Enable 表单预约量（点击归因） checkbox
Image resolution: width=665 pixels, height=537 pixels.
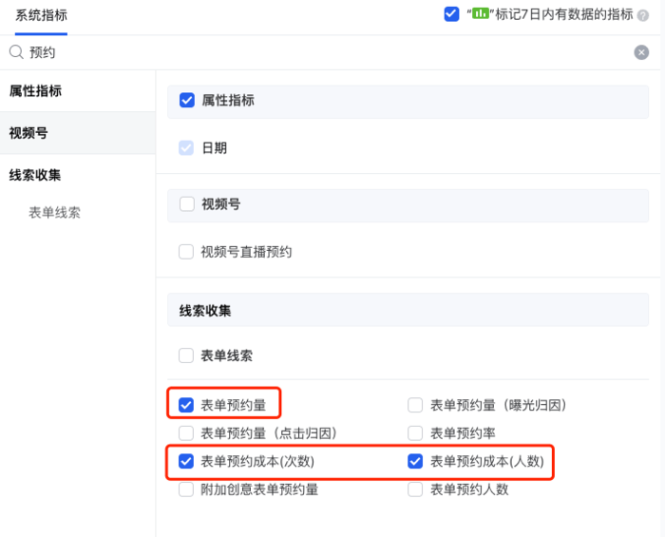pyautogui.click(x=187, y=433)
